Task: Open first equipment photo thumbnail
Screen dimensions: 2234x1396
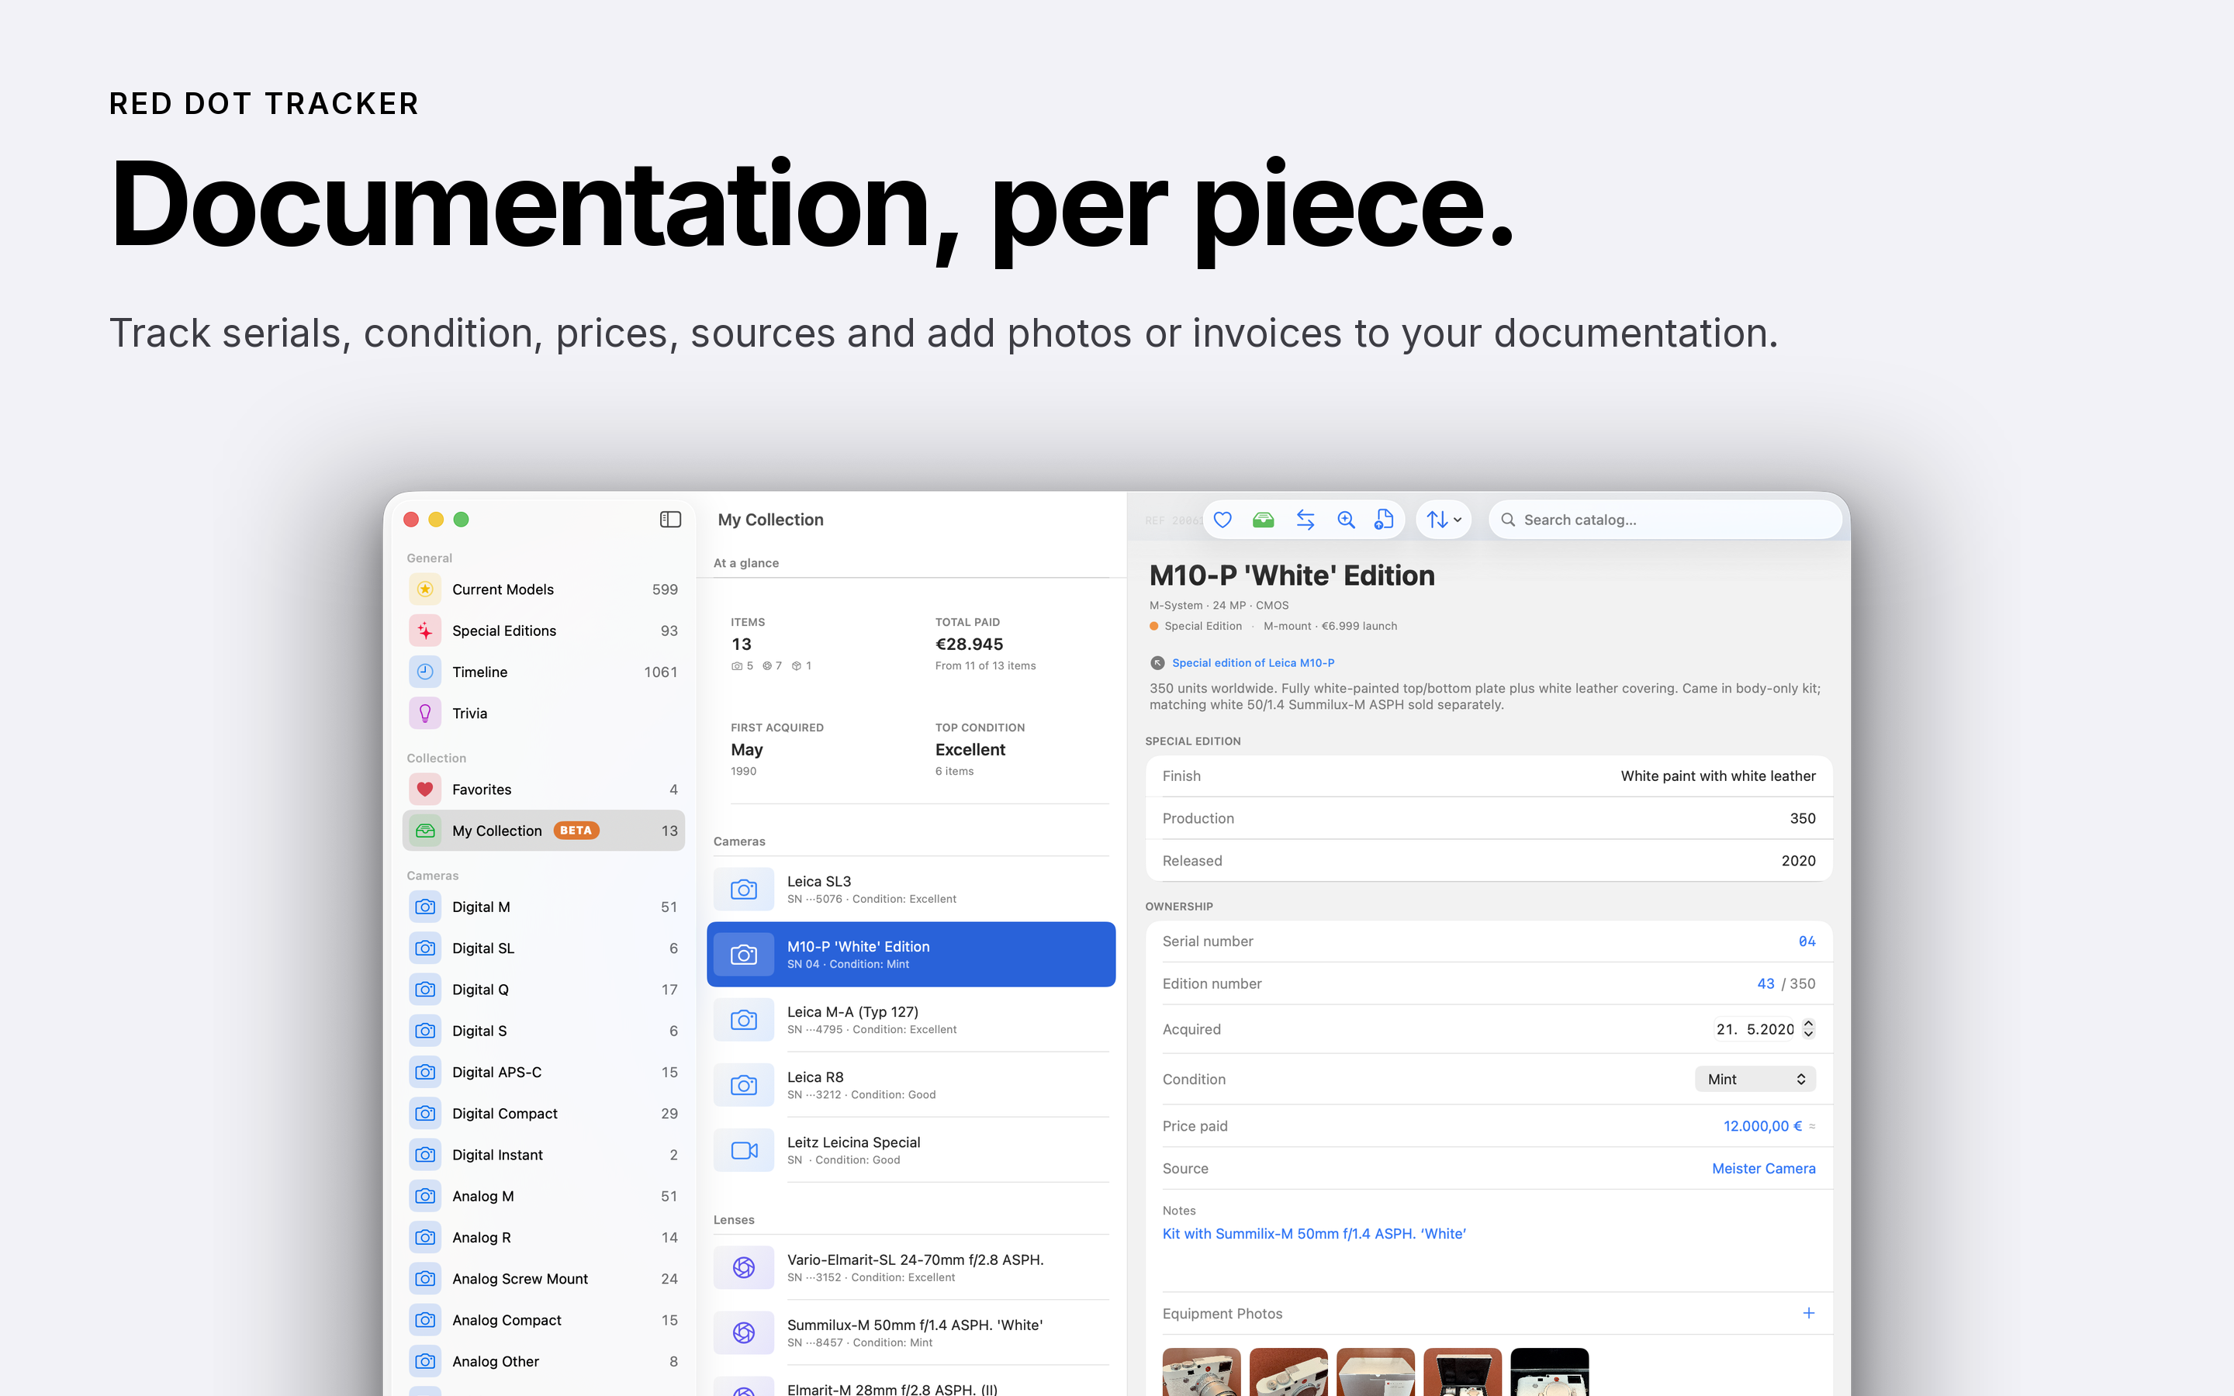Action: point(1201,1372)
